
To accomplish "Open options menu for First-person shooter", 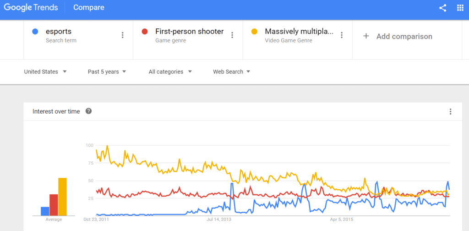I will pos(232,35).
